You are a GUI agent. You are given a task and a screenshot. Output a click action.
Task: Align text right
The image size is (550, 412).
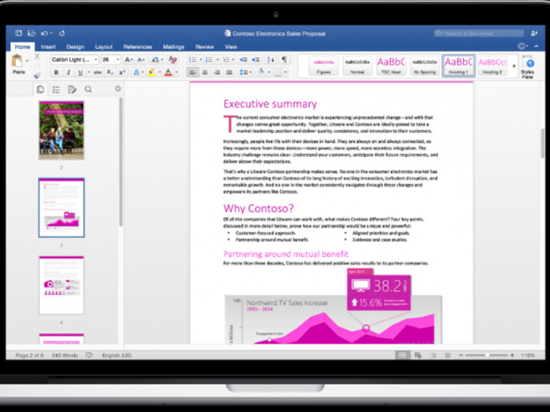point(217,73)
